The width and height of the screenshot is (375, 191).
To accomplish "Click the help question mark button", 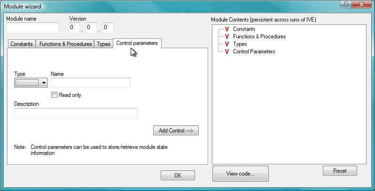I will point(346,4).
